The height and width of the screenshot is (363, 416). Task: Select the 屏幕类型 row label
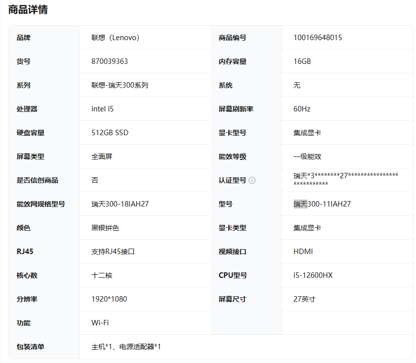30,156
